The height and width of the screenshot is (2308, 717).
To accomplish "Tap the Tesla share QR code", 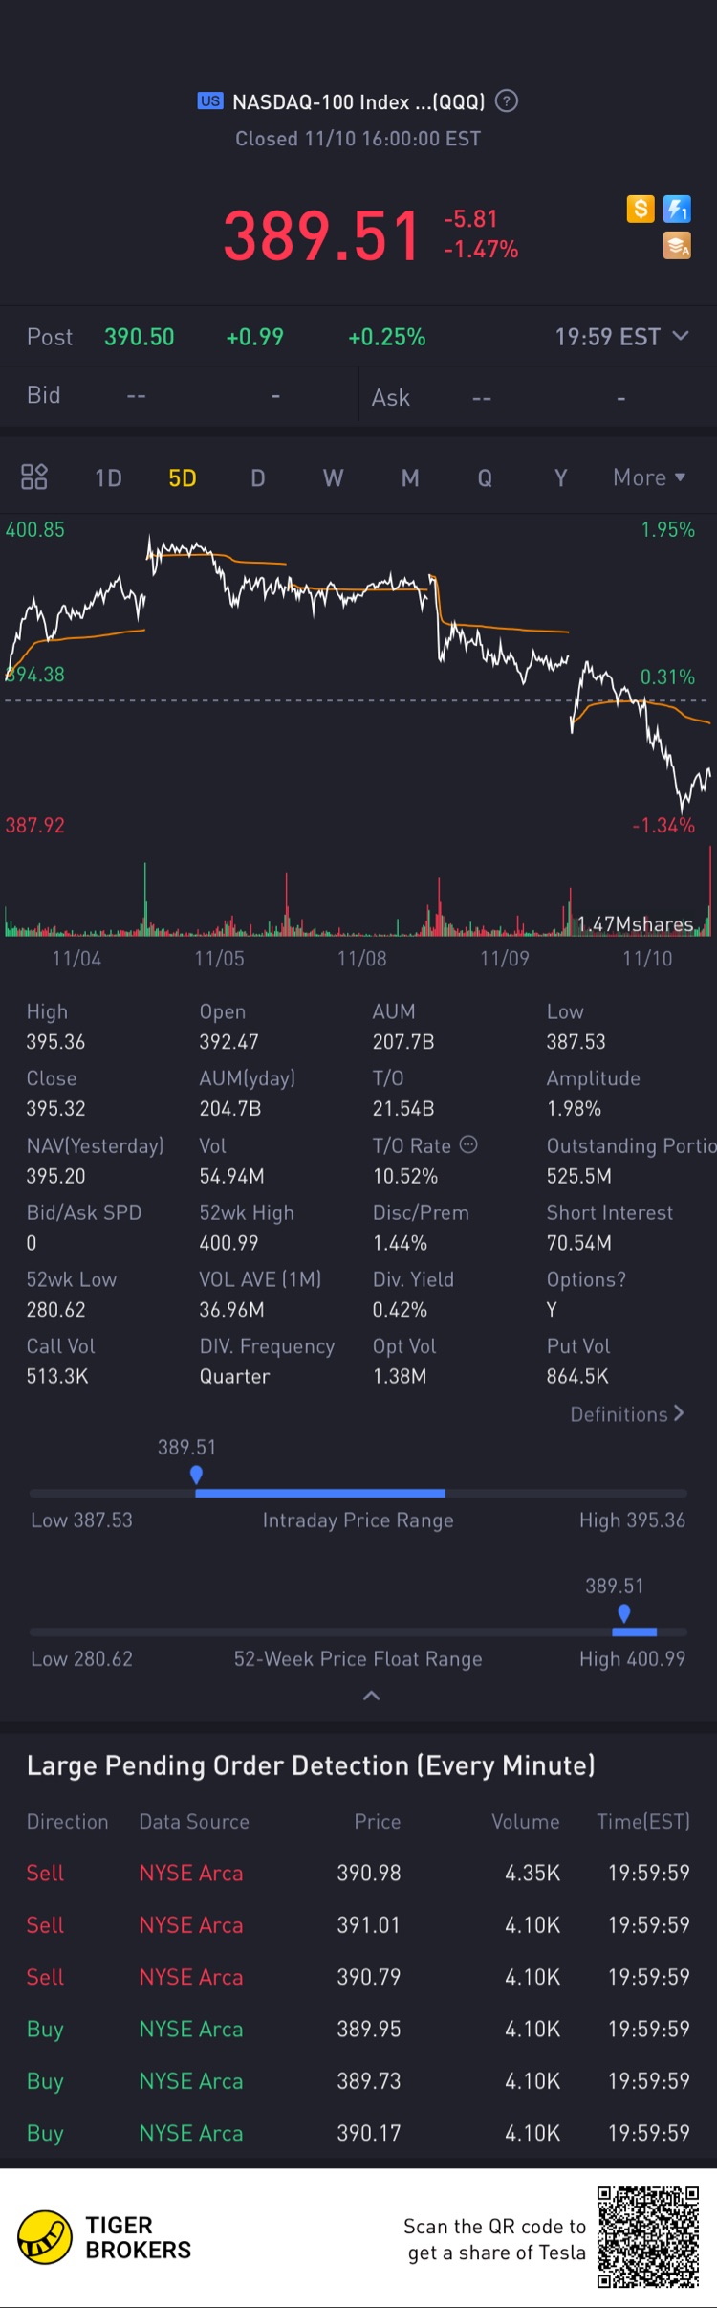I will coord(648,2237).
